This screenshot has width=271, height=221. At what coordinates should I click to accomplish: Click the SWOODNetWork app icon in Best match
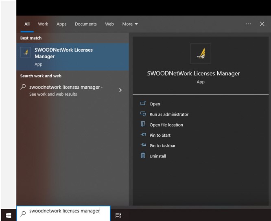26,53
